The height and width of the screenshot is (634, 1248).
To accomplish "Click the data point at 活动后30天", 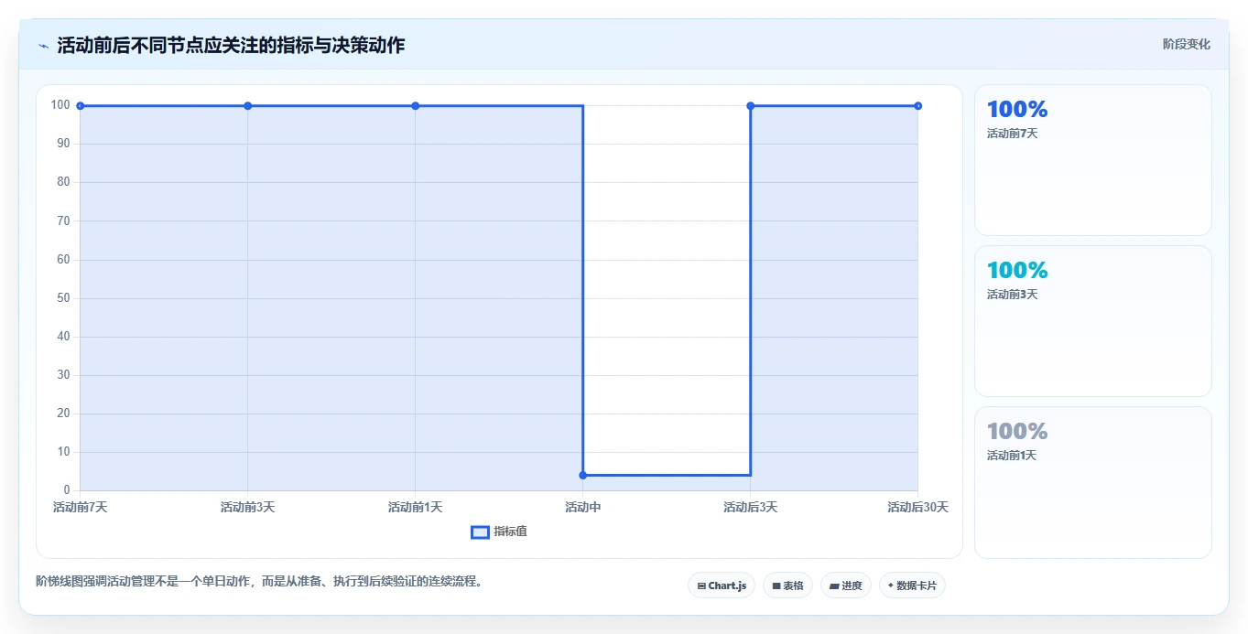I will (918, 106).
